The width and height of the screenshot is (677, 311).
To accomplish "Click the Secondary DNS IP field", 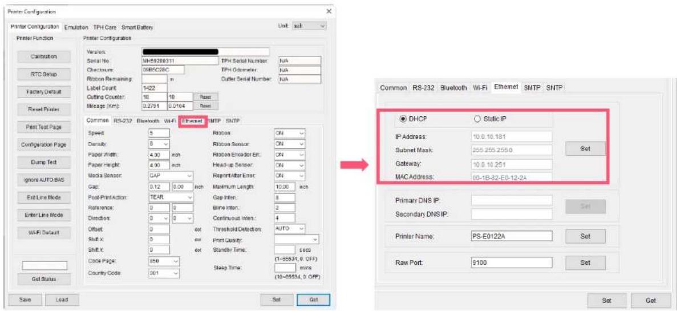I will coord(512,214).
